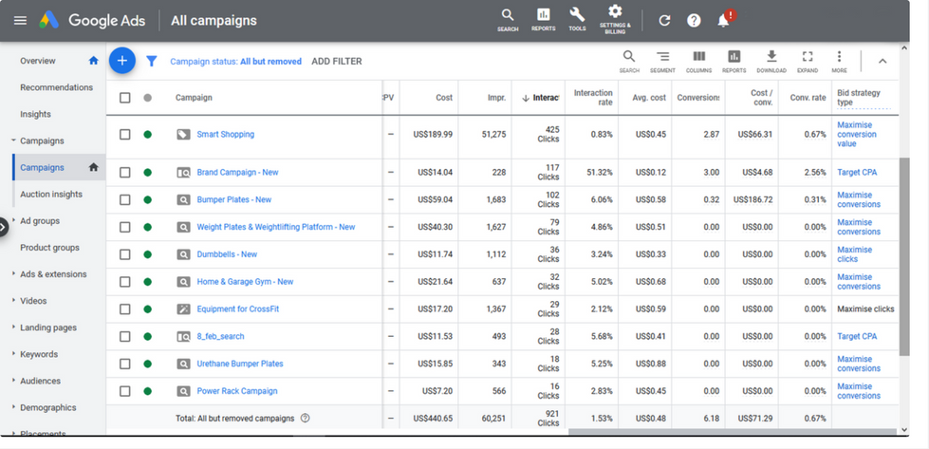This screenshot has height=449, width=929.
Task: Click the status column header dot
Action: pos(147,98)
